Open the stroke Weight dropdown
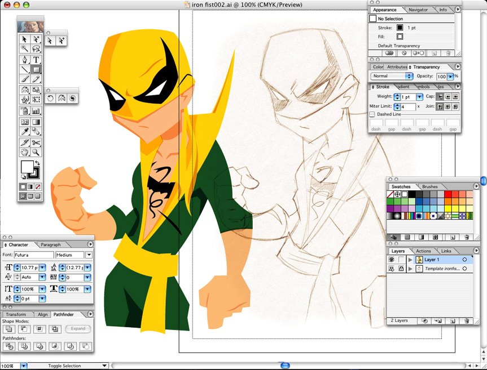Screen dimensions: 487x370 (x=420, y=97)
